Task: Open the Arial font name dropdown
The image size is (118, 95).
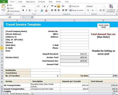Action: 36,6
